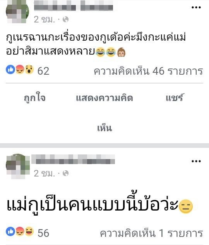Open ความคิดเห็น 1 รายการ comments link
This screenshot has height=245, width=209.
click(151, 233)
